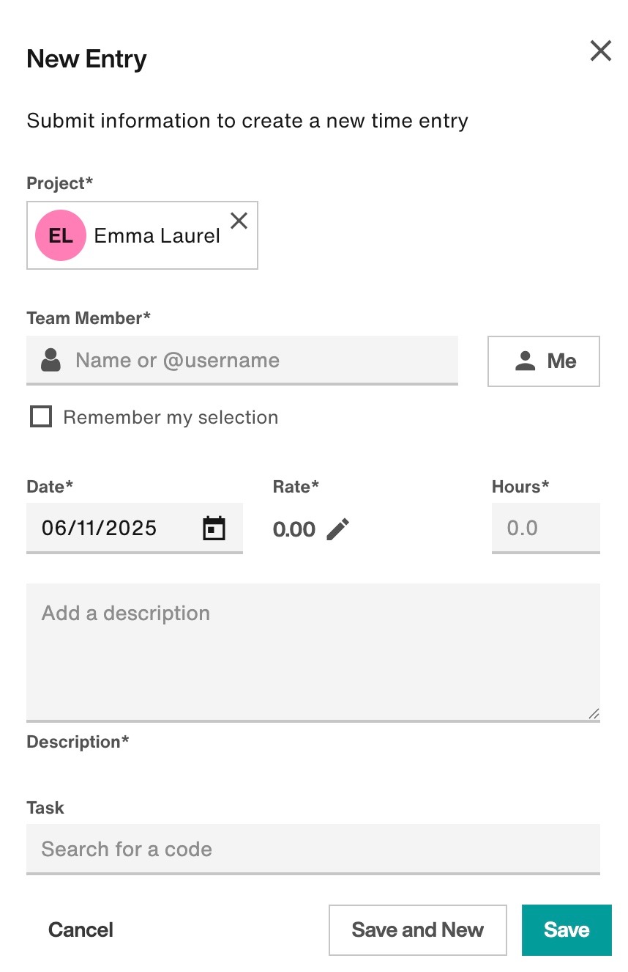Cancel the new time entry
628x972 pixels.
pos(81,929)
